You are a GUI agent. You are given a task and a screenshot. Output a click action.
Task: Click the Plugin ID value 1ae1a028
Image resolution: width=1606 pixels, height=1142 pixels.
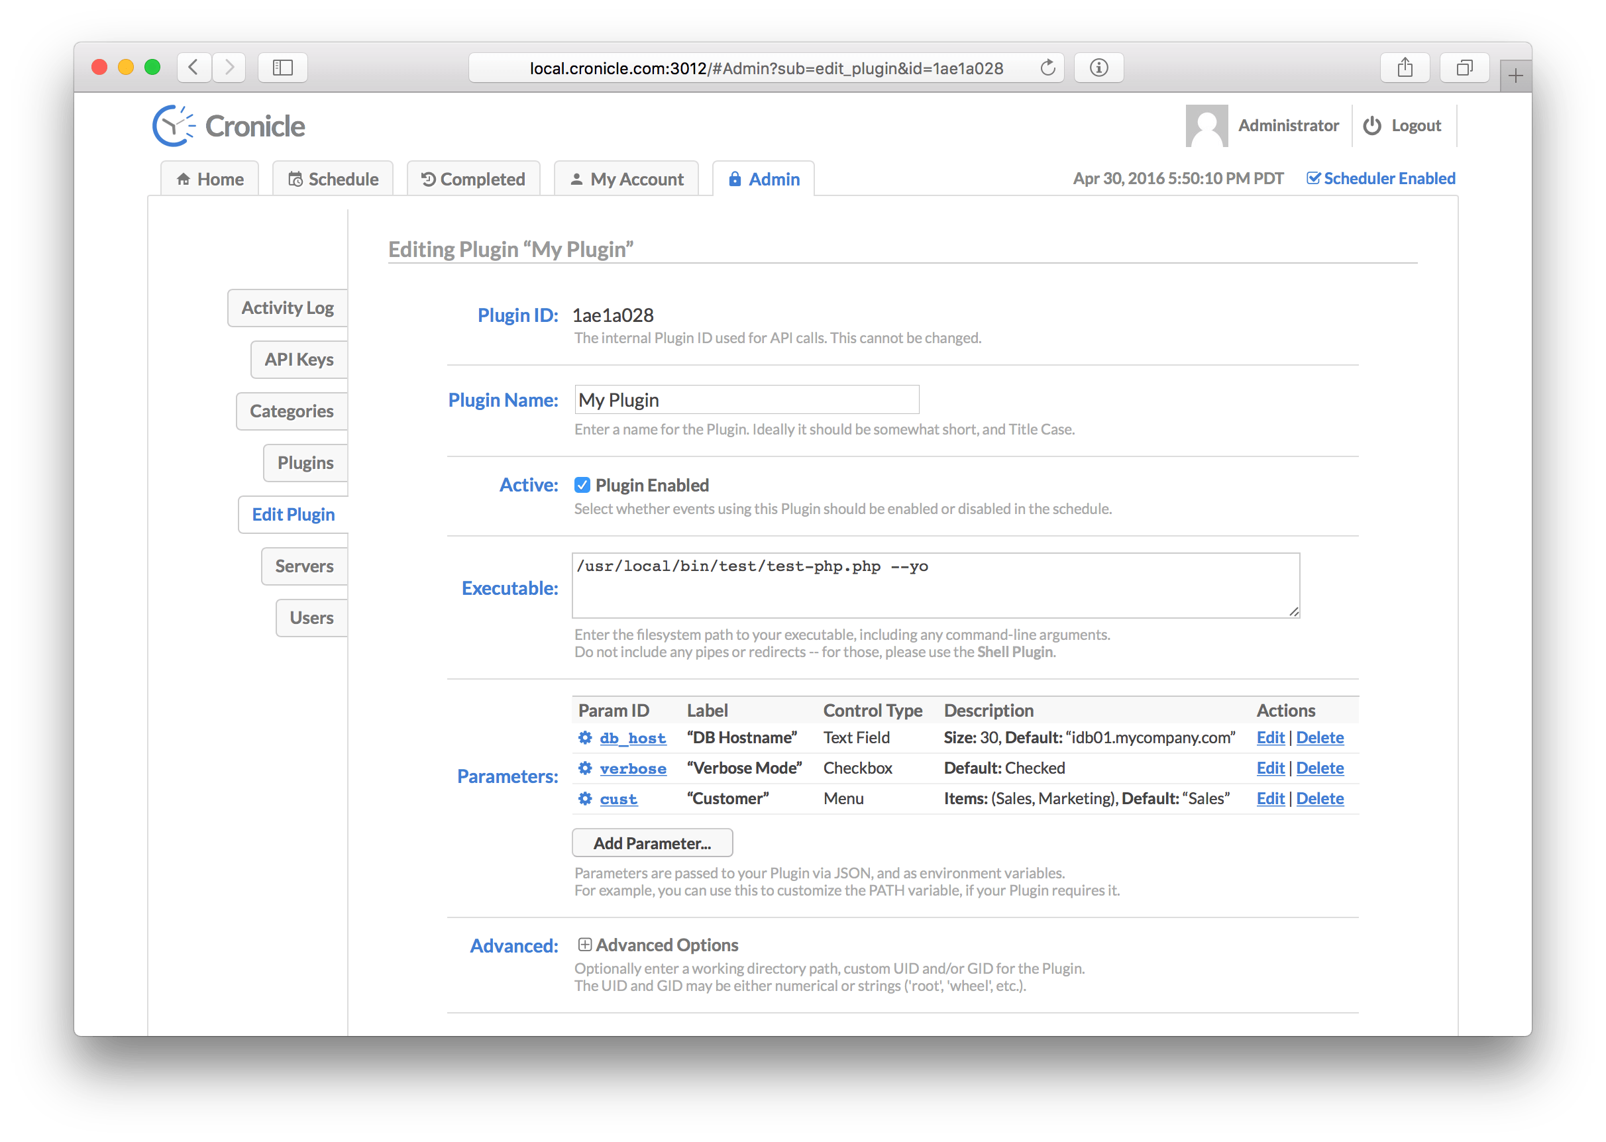click(x=613, y=316)
